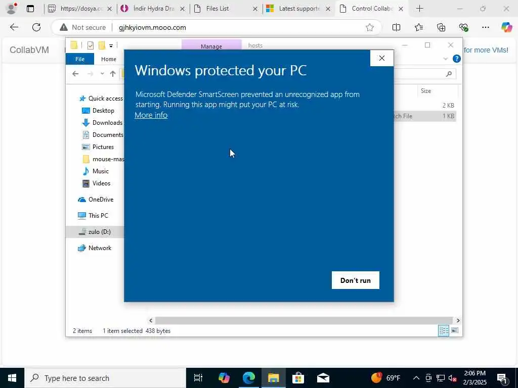This screenshot has height=388, width=518.
Task: Click the CollabVM logo link
Action: pyautogui.click(x=29, y=50)
